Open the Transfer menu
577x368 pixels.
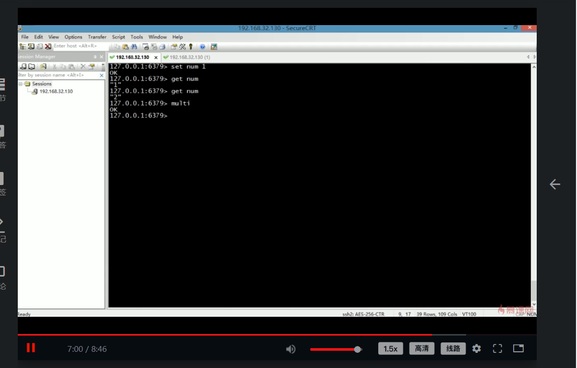tap(97, 37)
